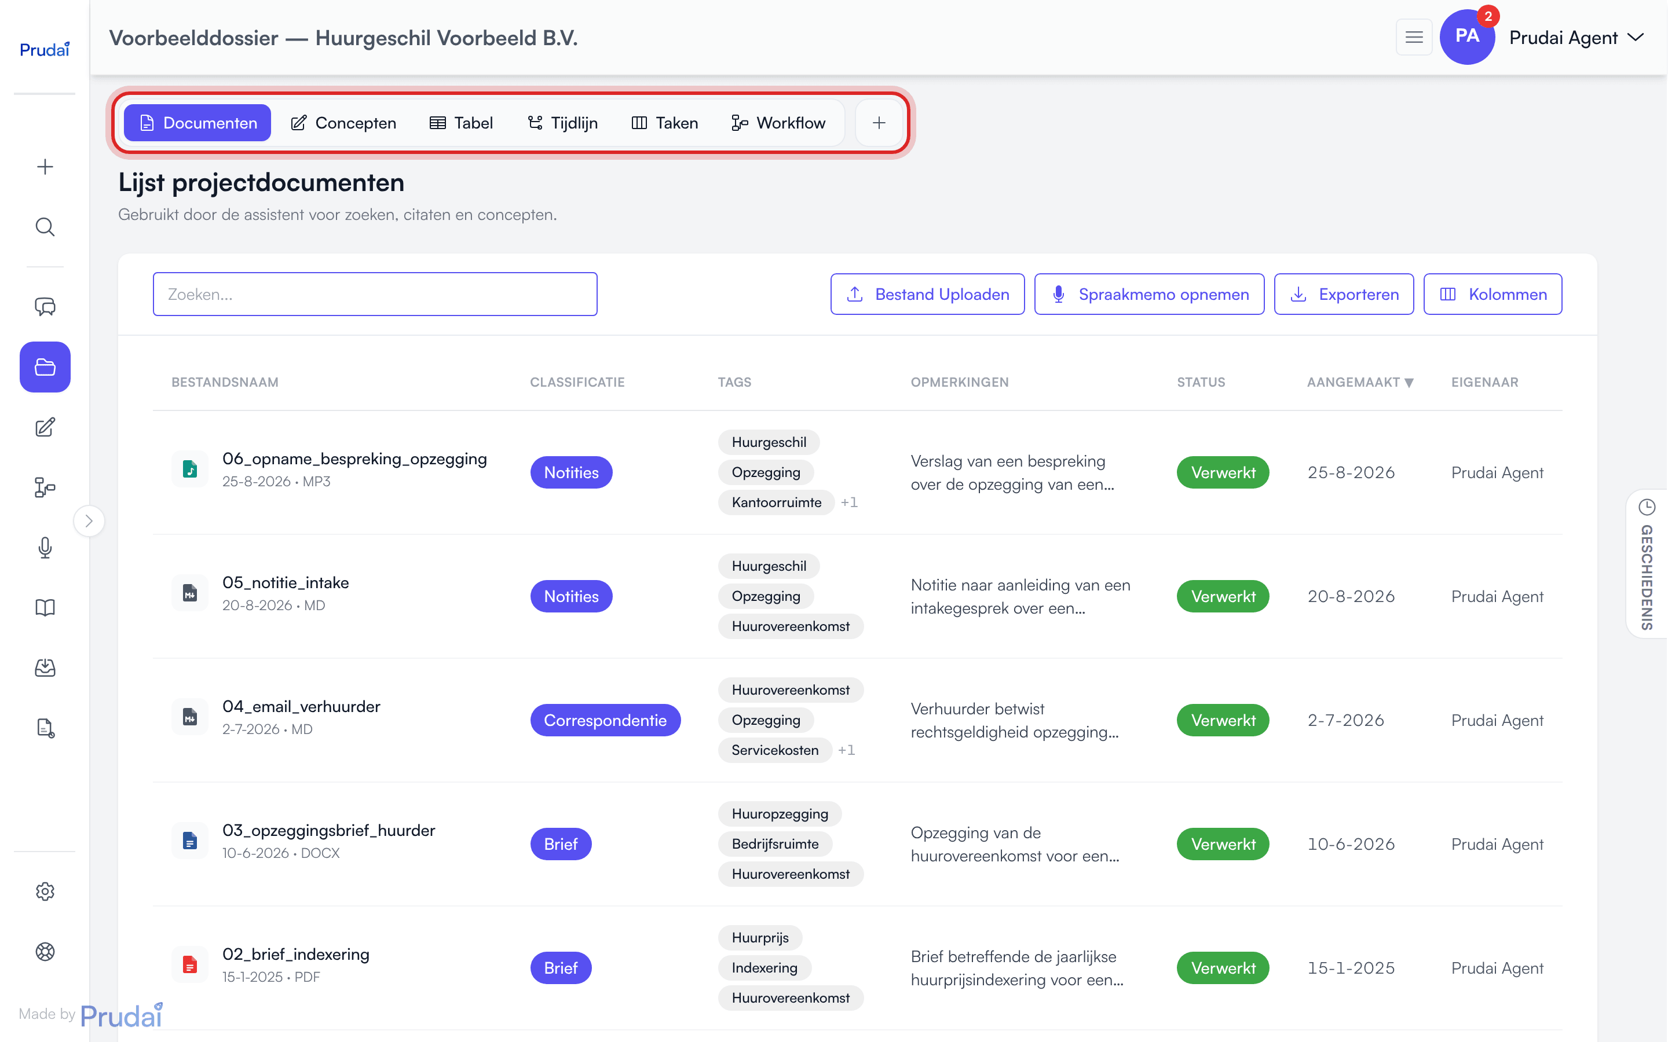Open the hamburger menu in header
This screenshot has height=1042, width=1668.
point(1414,37)
